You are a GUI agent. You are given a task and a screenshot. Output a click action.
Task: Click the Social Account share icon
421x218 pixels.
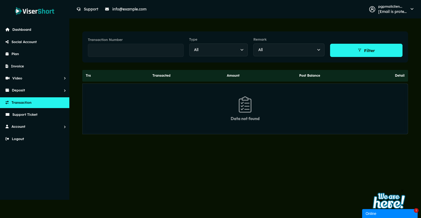pyautogui.click(x=7, y=42)
